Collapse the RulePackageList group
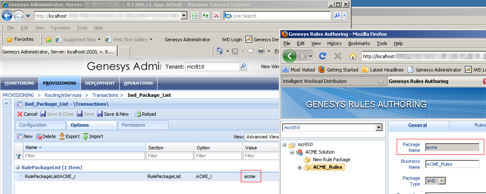This screenshot has width=486, height=194. pyautogui.click(x=18, y=167)
